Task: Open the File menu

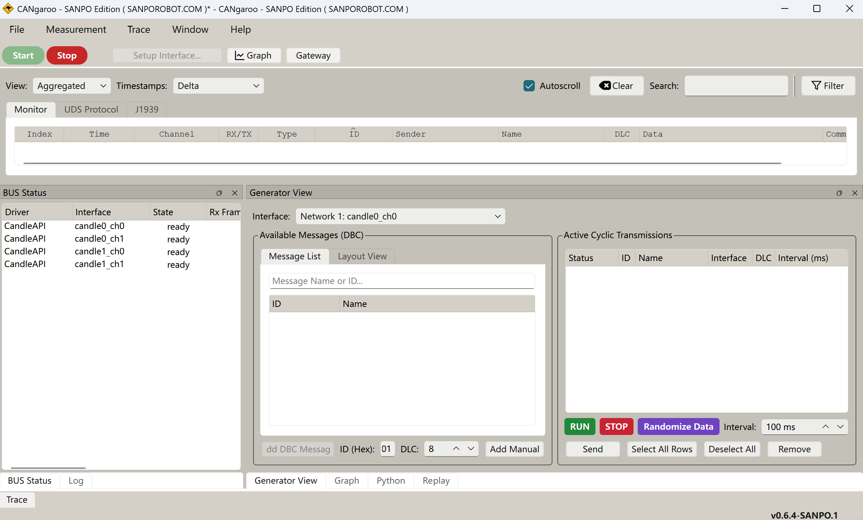Action: coord(17,30)
